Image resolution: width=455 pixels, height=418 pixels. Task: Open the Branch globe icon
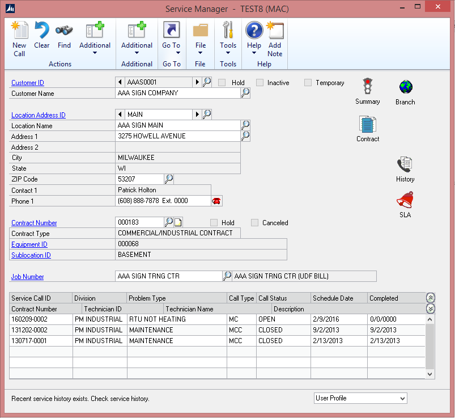coord(405,87)
